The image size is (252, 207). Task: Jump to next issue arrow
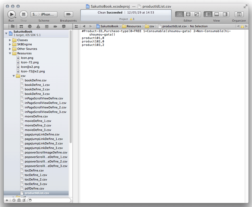(246, 27)
